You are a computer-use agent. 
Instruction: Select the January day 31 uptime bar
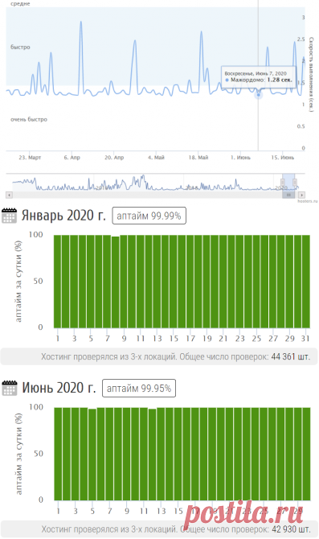(x=306, y=282)
